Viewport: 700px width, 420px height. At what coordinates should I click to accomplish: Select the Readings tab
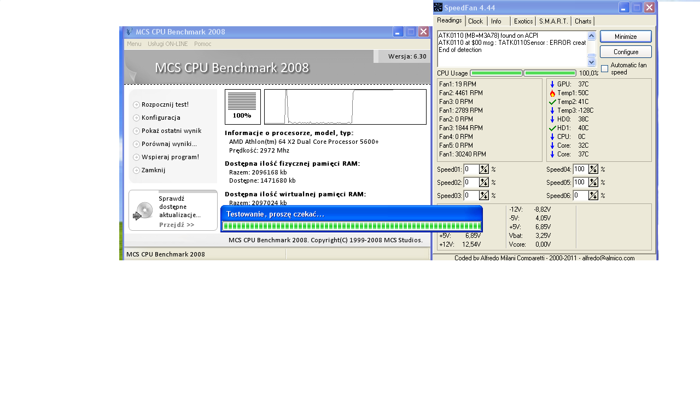click(x=450, y=20)
